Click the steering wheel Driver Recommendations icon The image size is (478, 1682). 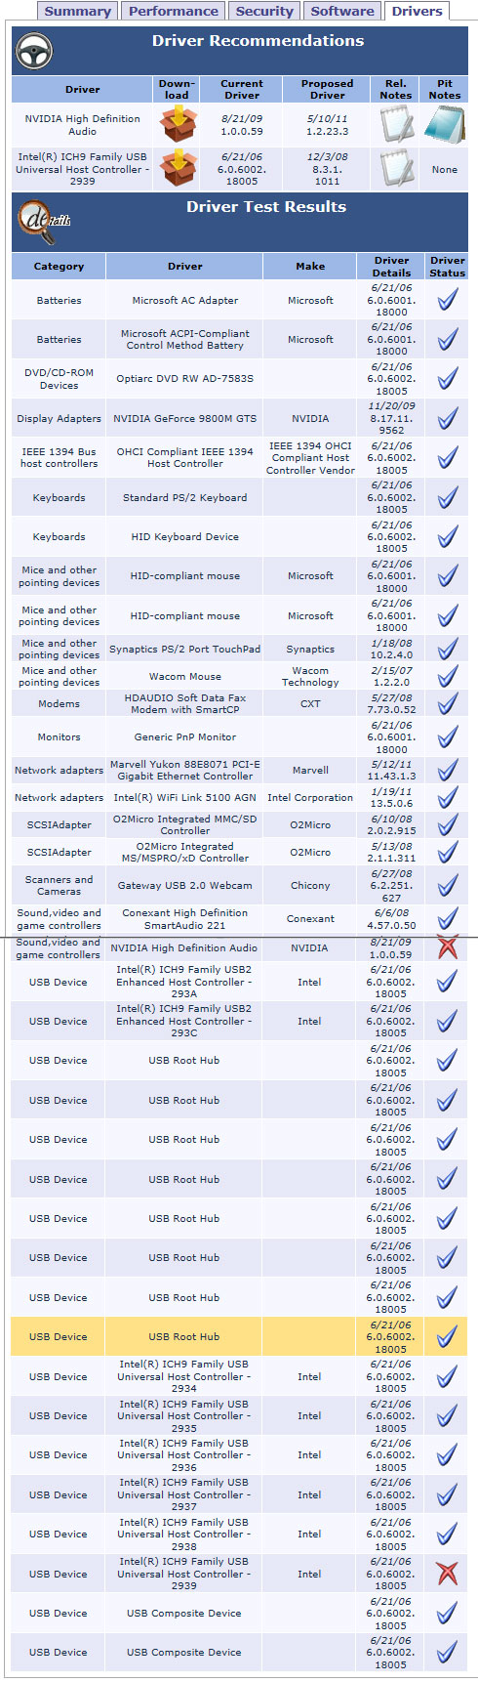click(35, 54)
